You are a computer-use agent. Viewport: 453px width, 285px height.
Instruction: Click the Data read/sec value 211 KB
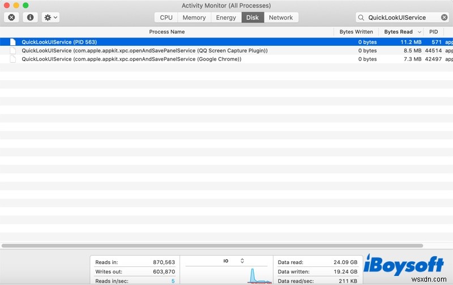click(x=348, y=281)
